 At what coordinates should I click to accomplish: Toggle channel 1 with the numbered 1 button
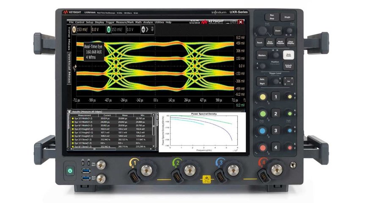pyautogui.click(x=276, y=97)
